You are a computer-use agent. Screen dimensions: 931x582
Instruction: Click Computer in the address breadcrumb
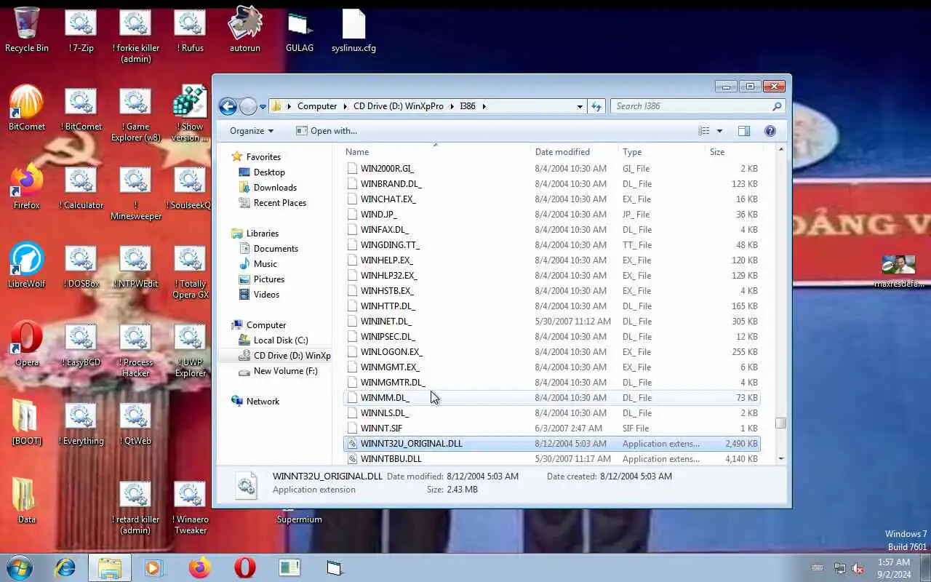click(317, 106)
